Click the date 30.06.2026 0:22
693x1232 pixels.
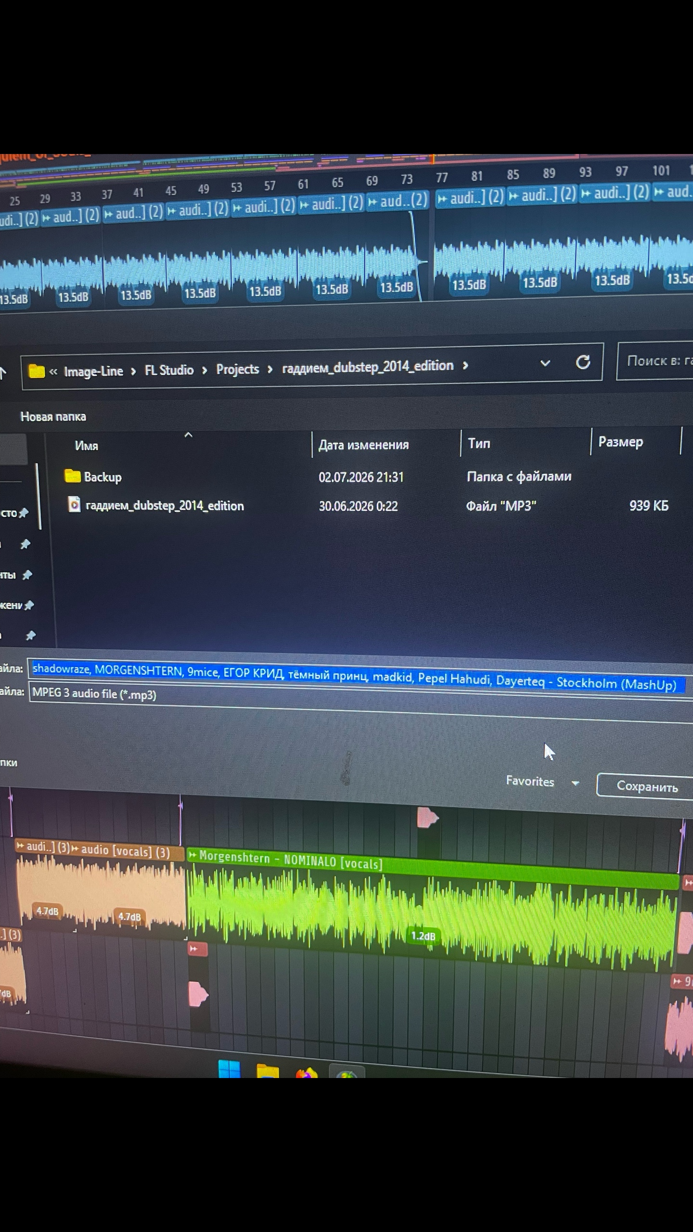pos(358,506)
